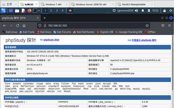Select the Firefox window button in the taskbar

(x=70, y=10)
